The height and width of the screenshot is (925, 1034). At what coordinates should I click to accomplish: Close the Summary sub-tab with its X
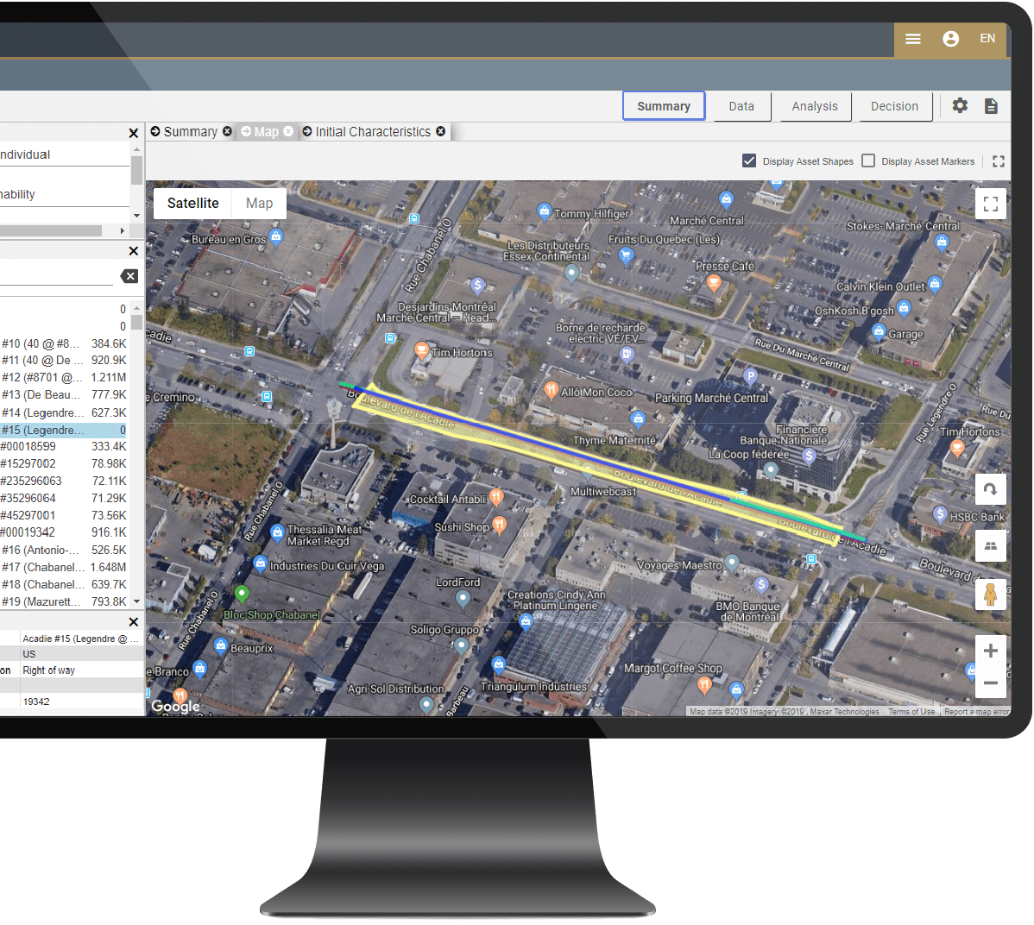coord(227,131)
